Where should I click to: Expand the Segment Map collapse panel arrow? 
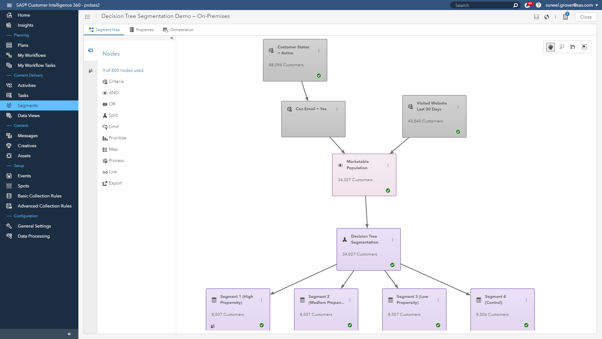172,37
